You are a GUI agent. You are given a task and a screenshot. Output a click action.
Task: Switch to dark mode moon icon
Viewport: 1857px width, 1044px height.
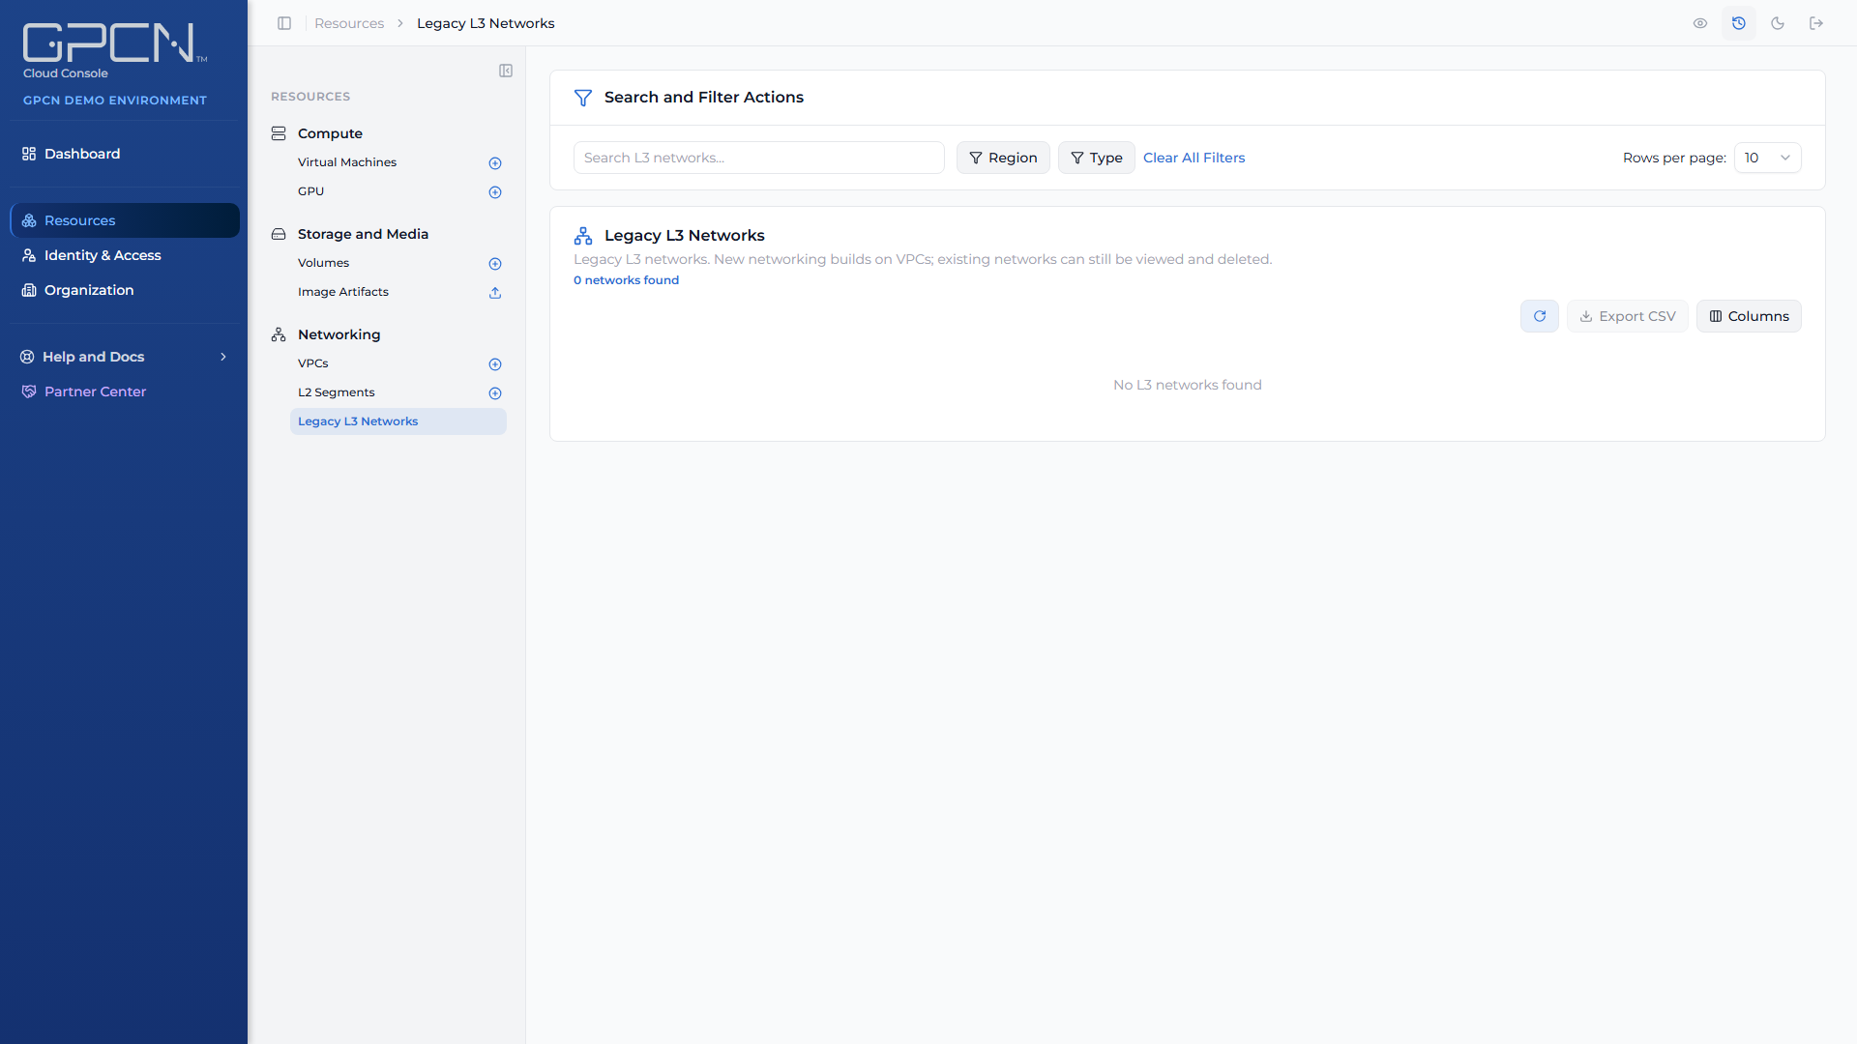pyautogui.click(x=1778, y=23)
